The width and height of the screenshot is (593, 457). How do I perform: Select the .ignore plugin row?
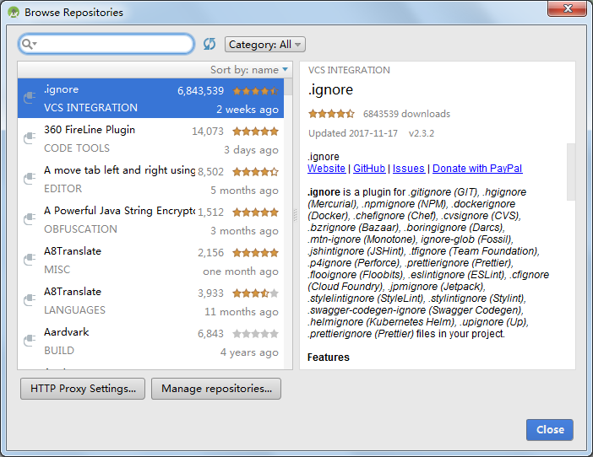point(150,98)
